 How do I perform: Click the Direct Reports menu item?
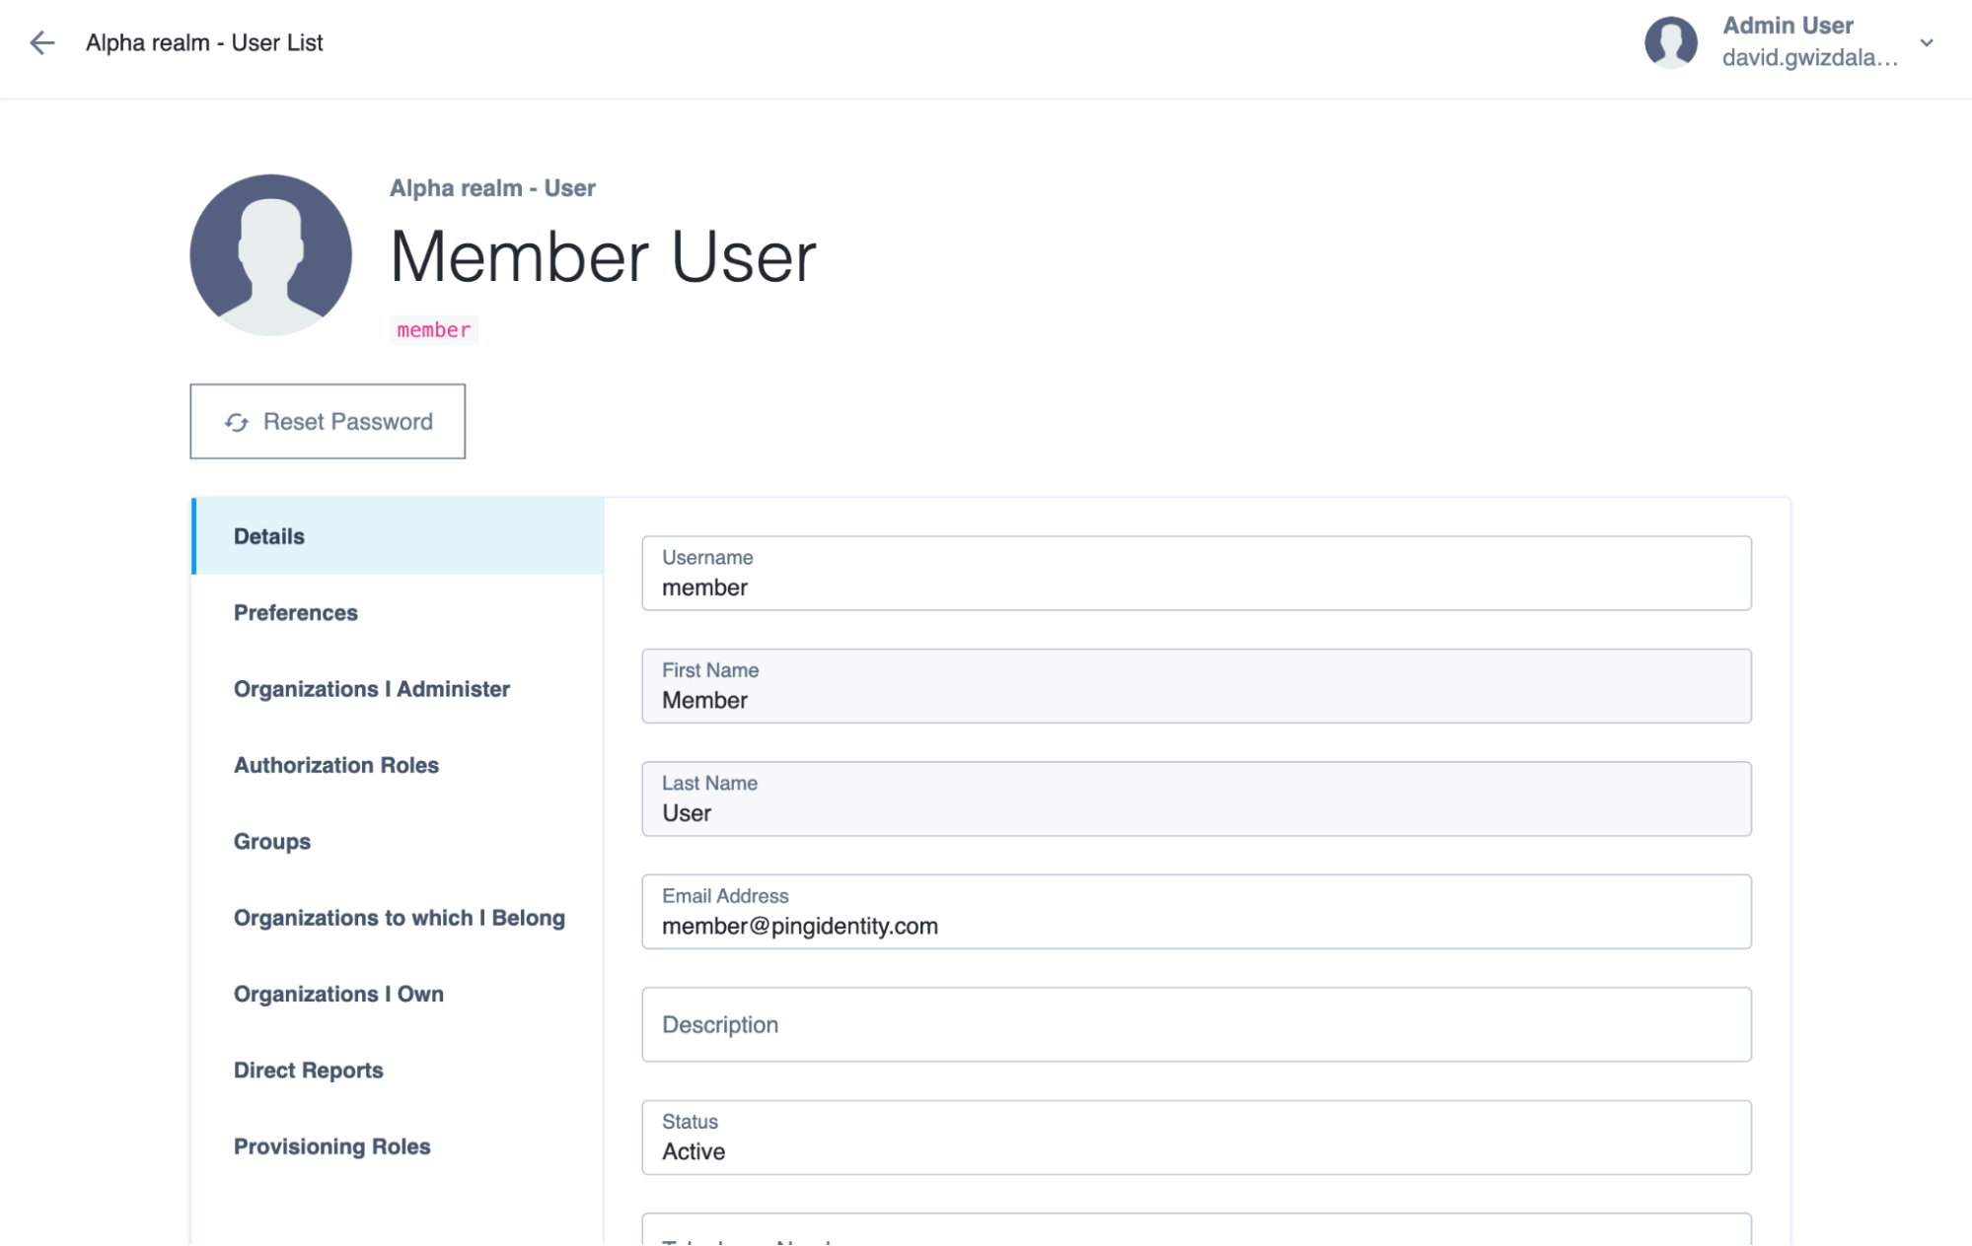[309, 1070]
